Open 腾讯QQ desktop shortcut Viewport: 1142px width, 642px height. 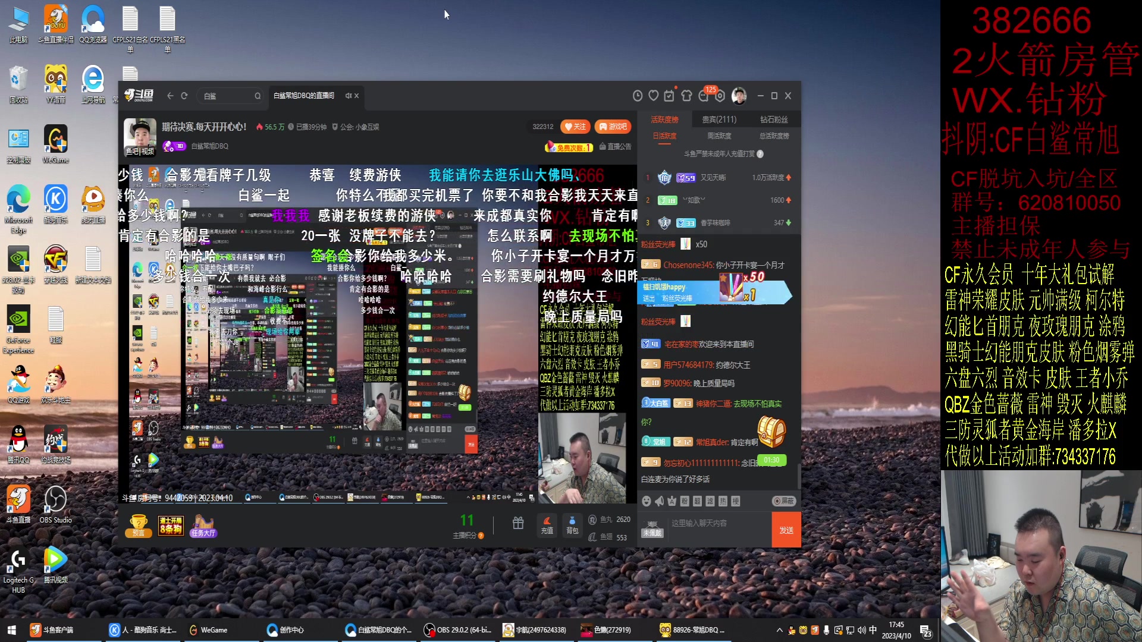[x=18, y=445]
